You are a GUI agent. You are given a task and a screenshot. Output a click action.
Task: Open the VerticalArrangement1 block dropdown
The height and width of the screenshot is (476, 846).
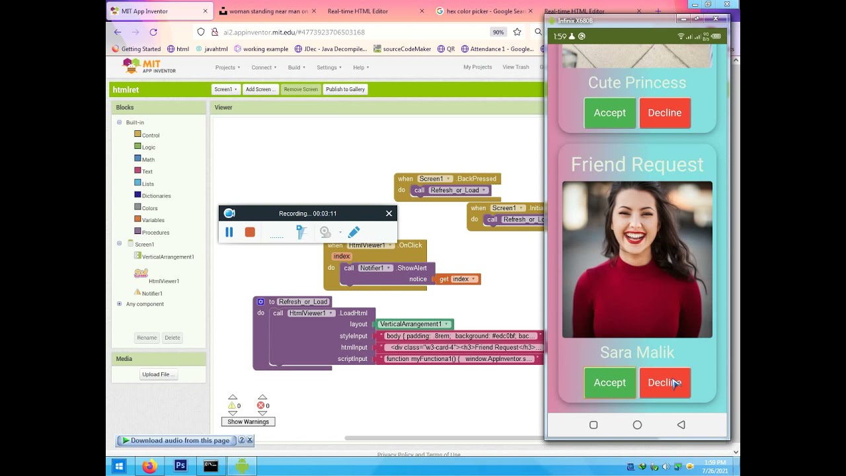(x=447, y=324)
